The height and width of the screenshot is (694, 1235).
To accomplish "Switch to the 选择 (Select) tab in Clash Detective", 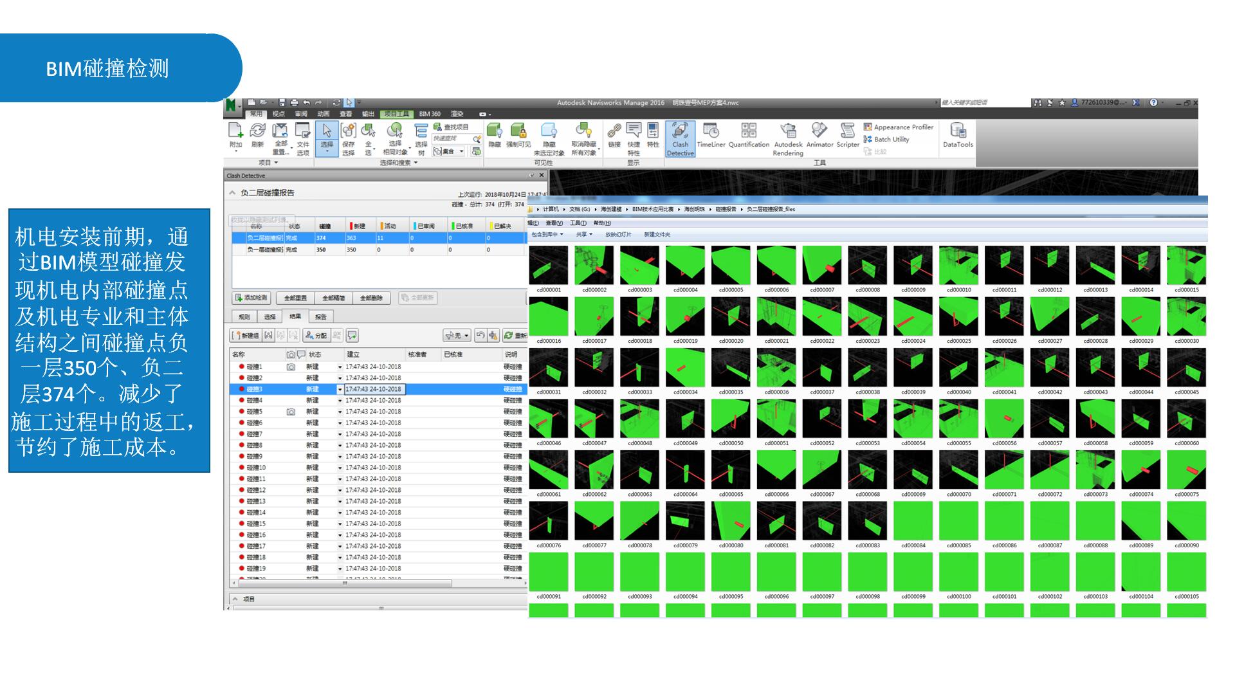I will pos(270,316).
